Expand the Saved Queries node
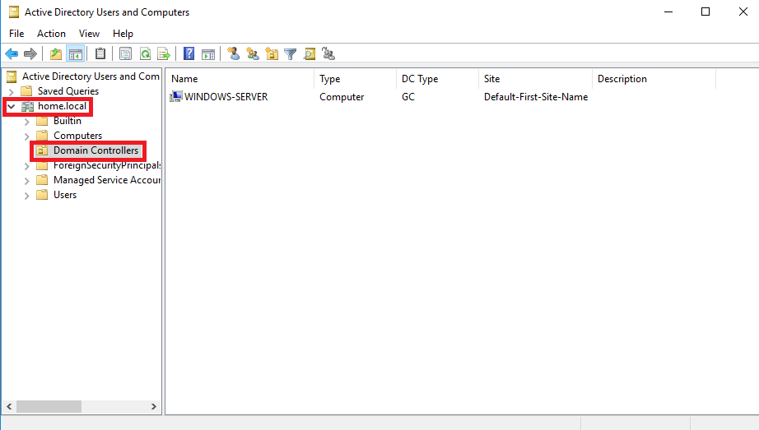Viewport: 759px width, 430px height. 12,91
